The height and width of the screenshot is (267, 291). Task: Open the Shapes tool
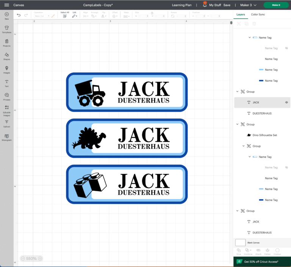pos(7,56)
